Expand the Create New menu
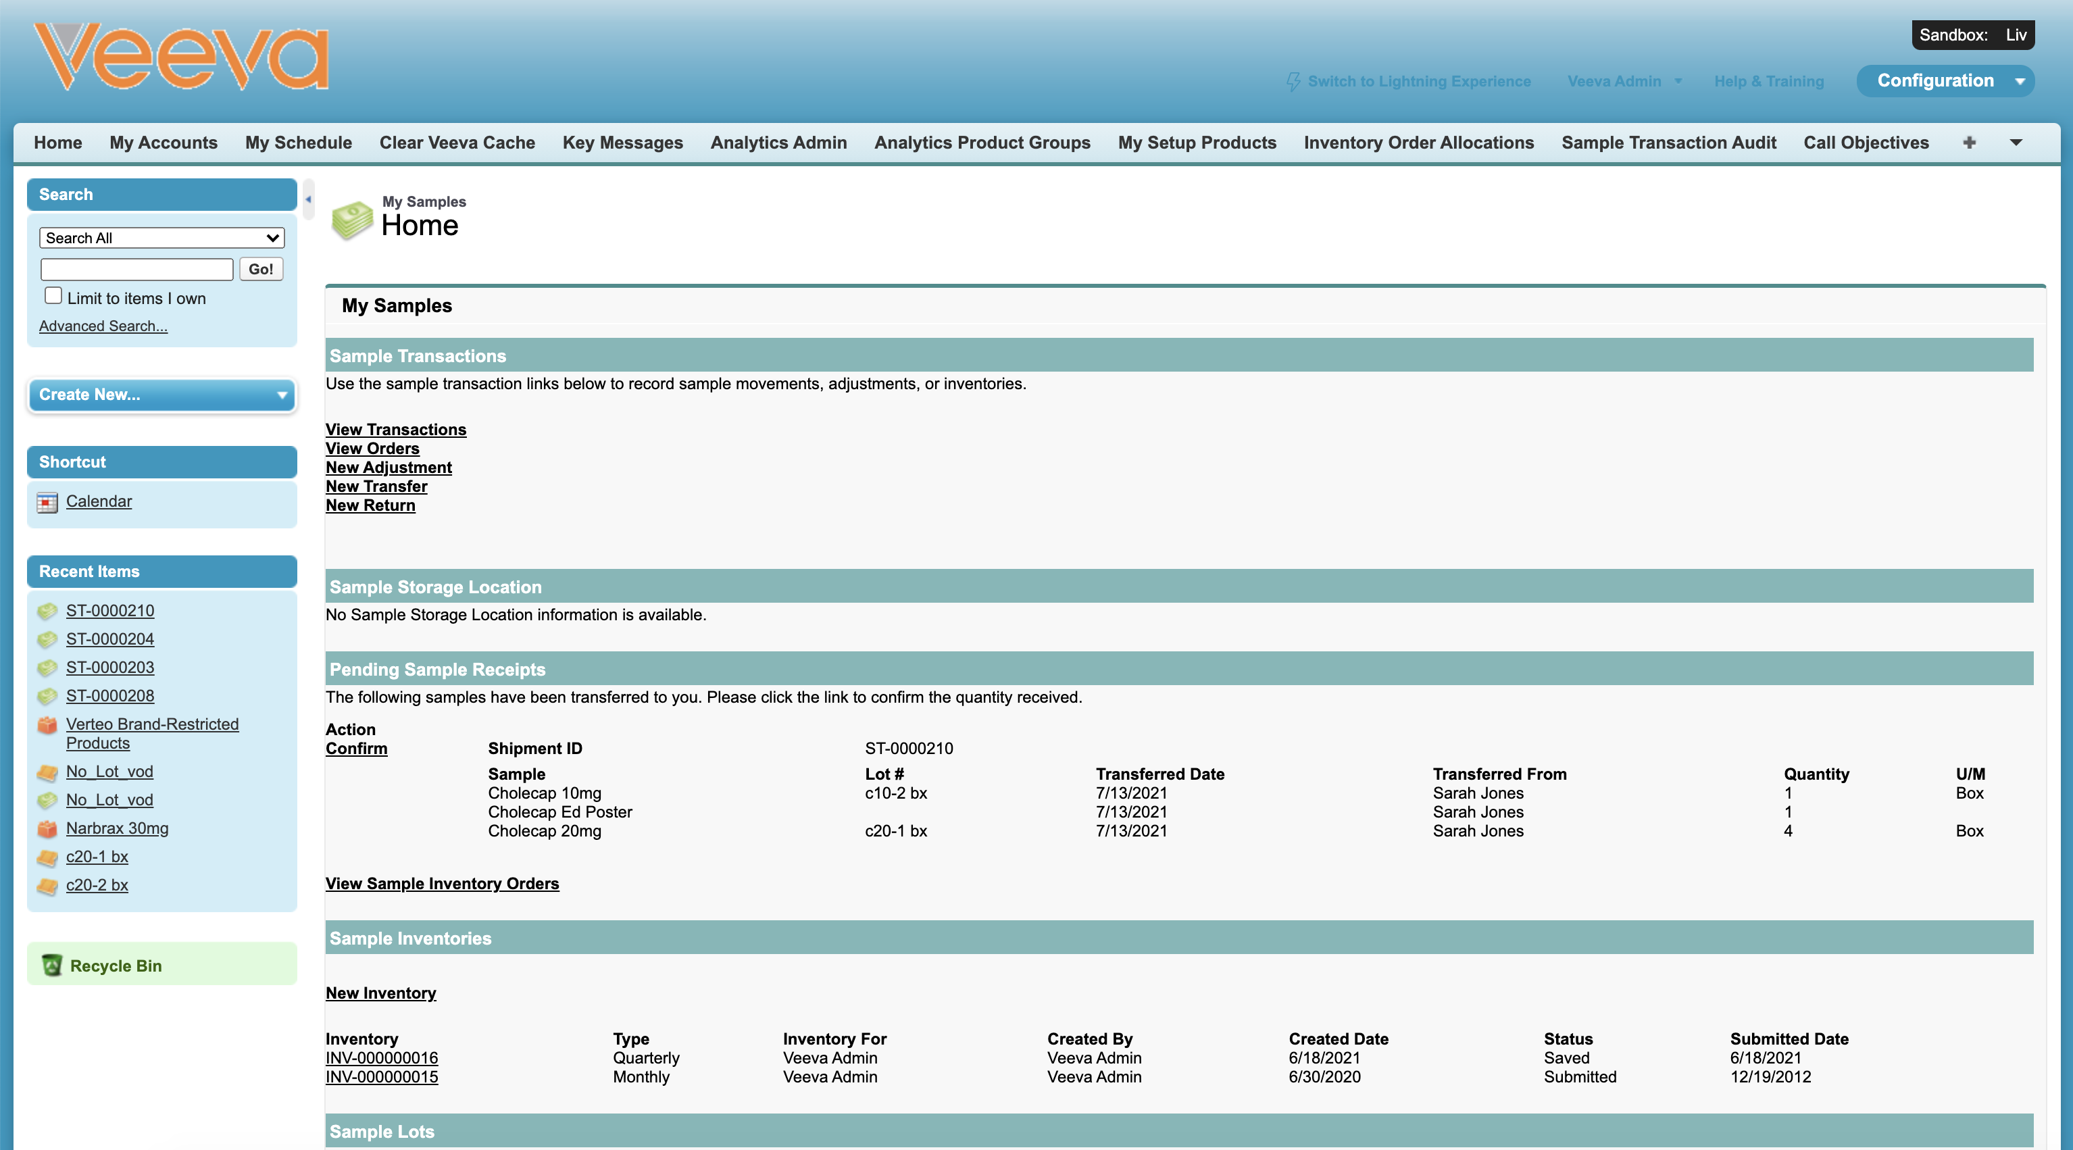 (x=161, y=395)
